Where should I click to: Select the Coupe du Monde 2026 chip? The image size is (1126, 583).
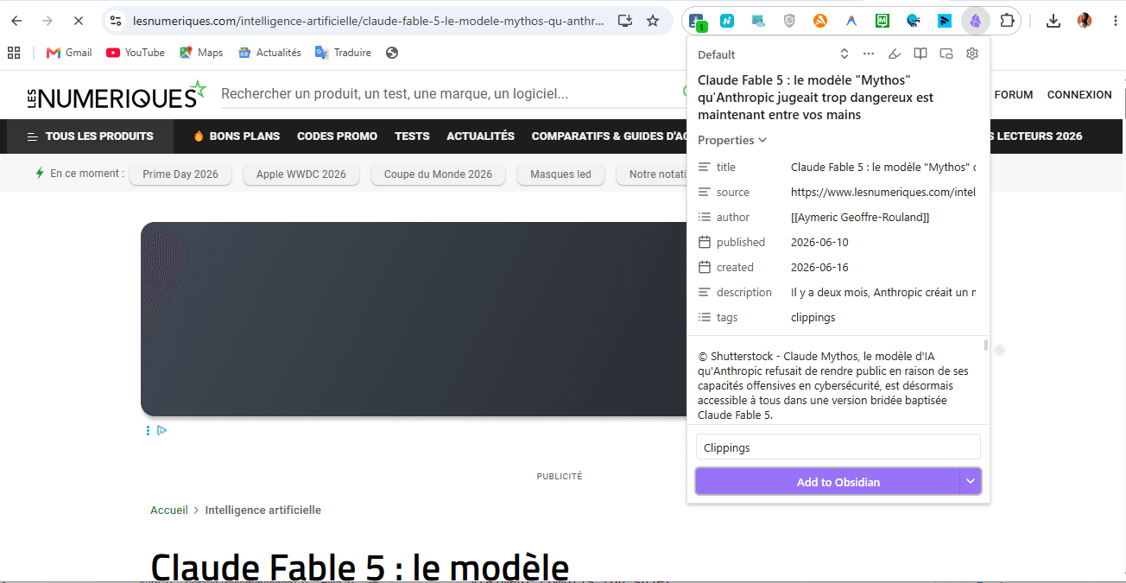click(438, 174)
